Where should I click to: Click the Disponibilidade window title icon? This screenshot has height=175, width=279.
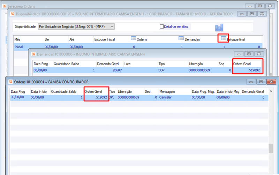[12, 14]
